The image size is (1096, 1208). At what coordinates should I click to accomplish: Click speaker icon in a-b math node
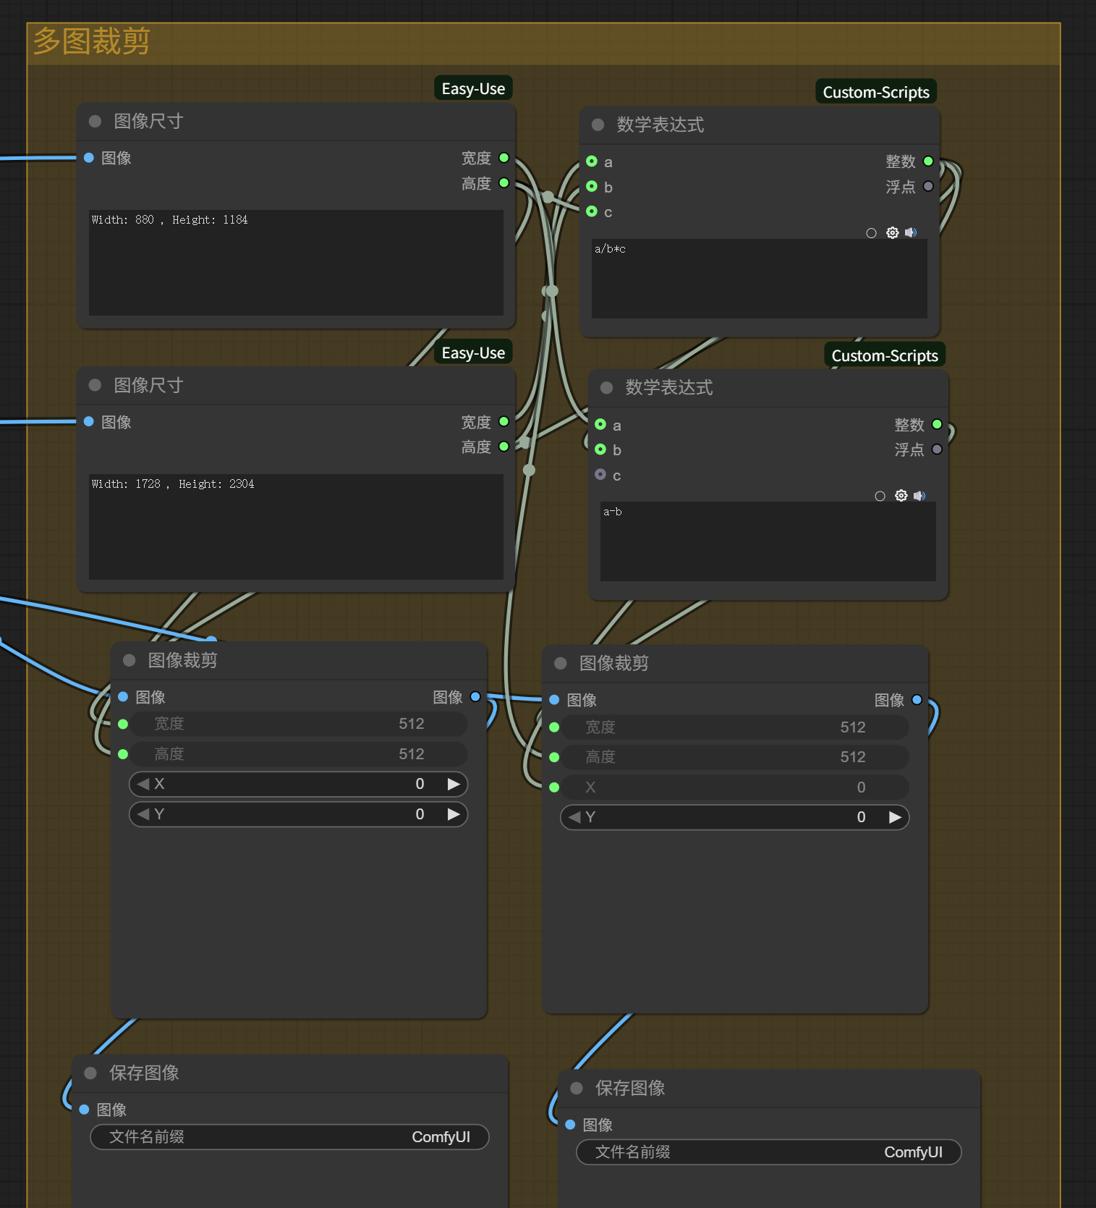point(919,496)
